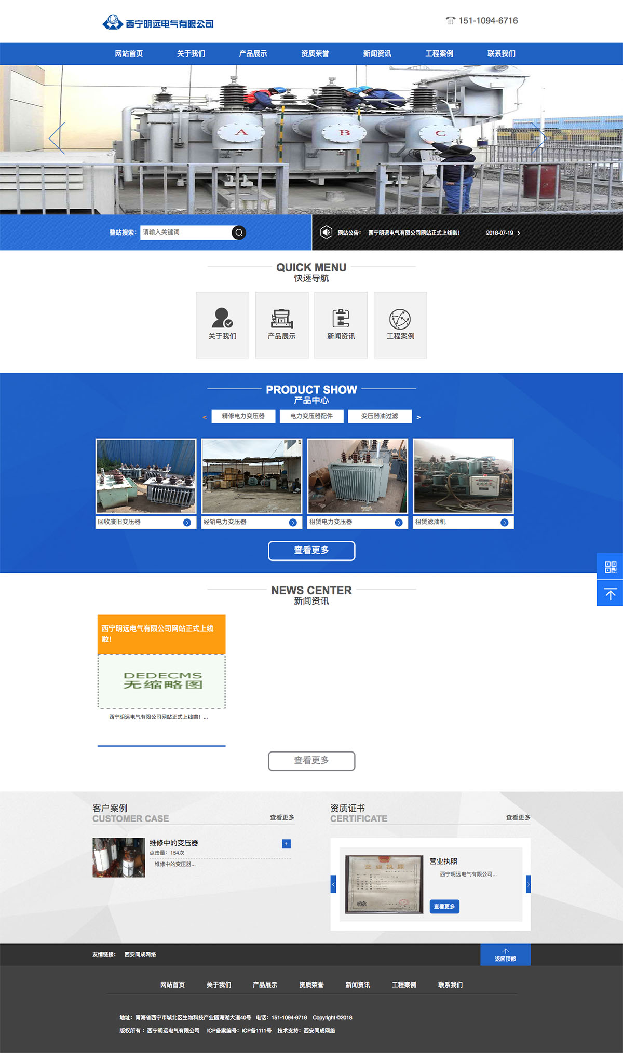Open 工程案例 in the top navigation
623x1053 pixels.
coord(439,53)
